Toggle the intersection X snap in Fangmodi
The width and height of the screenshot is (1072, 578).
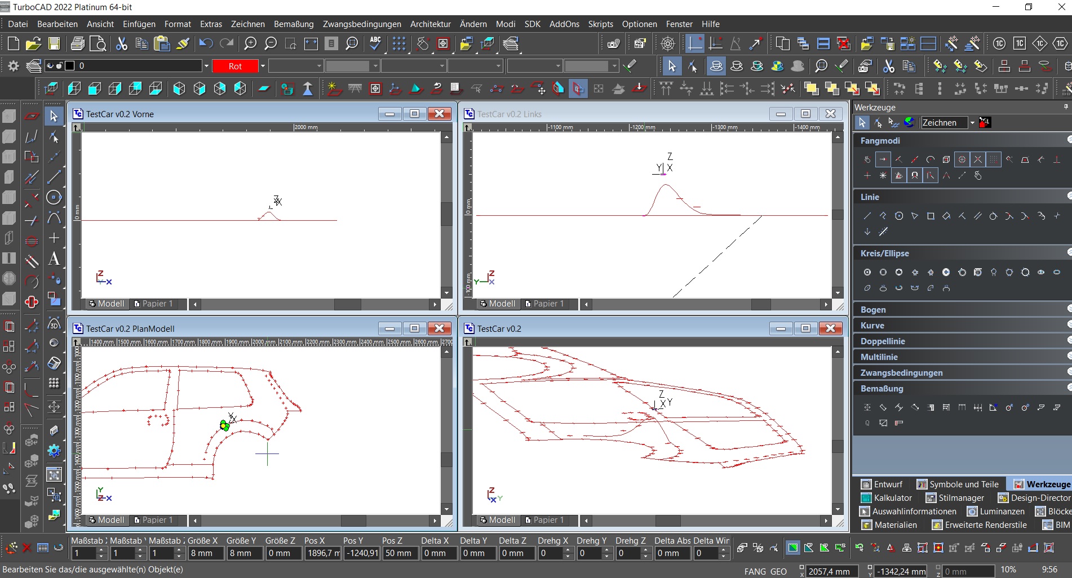tap(978, 159)
